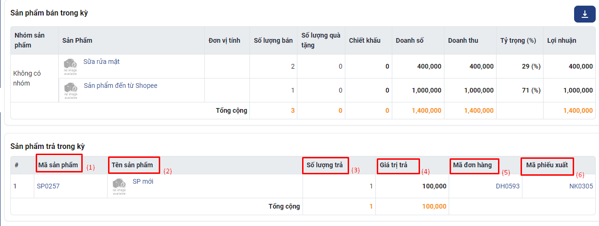Click the SP mới product thumbnail image
Screen dimensions: 599x226
(119, 186)
